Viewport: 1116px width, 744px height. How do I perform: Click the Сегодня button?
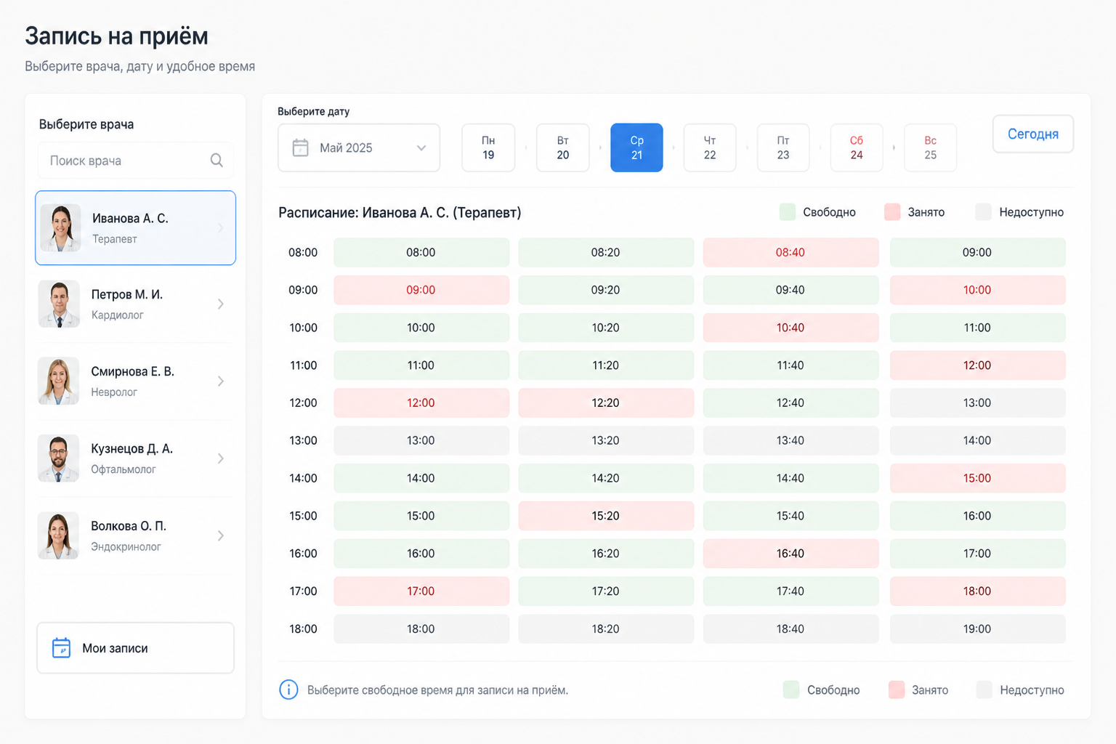click(1033, 134)
